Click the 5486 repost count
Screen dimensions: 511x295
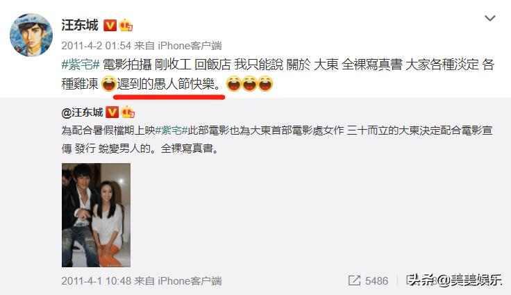pos(376,281)
